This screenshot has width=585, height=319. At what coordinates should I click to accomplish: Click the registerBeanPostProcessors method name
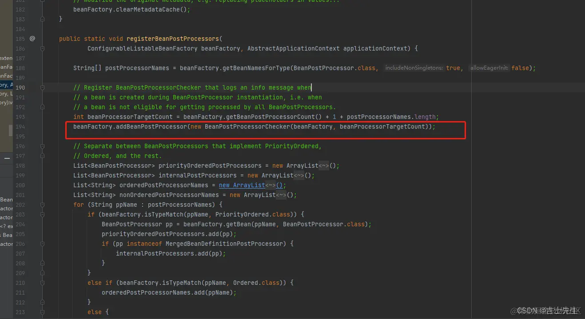(173, 39)
